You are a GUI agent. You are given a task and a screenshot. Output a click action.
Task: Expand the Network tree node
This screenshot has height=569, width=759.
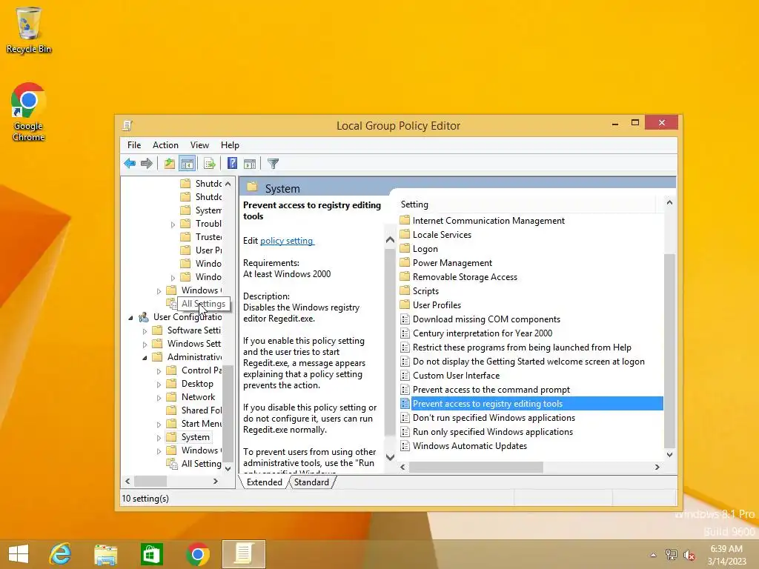(159, 398)
